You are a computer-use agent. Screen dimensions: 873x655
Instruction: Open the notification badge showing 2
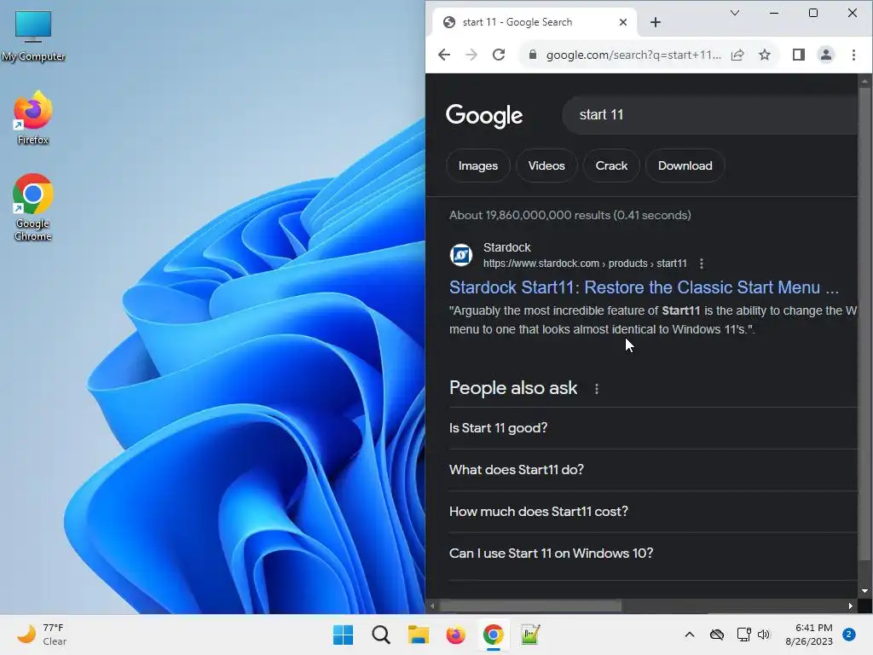click(849, 635)
